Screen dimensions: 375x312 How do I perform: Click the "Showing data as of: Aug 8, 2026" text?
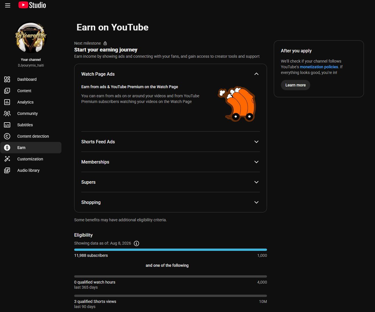(103, 243)
